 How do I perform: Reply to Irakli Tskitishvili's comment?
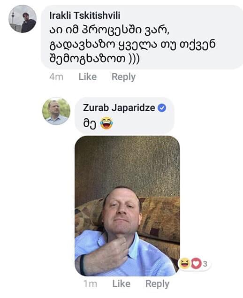(123, 77)
